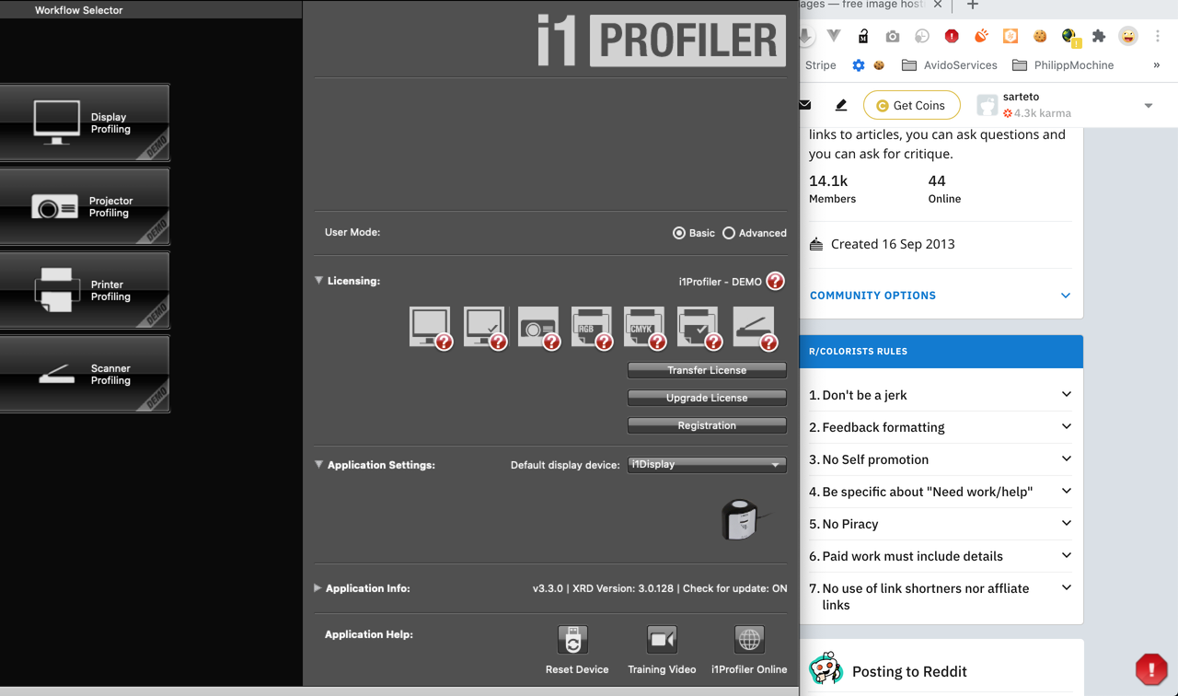Image resolution: width=1178 pixels, height=696 pixels.
Task: Expand rule 5 No Piracy
Action: pos(1067,523)
